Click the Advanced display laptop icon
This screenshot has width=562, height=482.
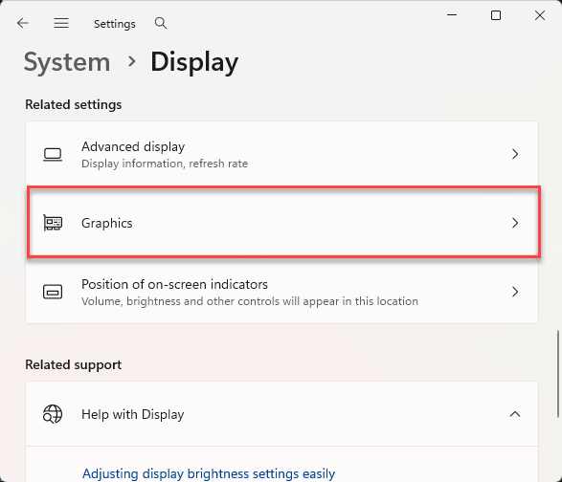(x=53, y=155)
